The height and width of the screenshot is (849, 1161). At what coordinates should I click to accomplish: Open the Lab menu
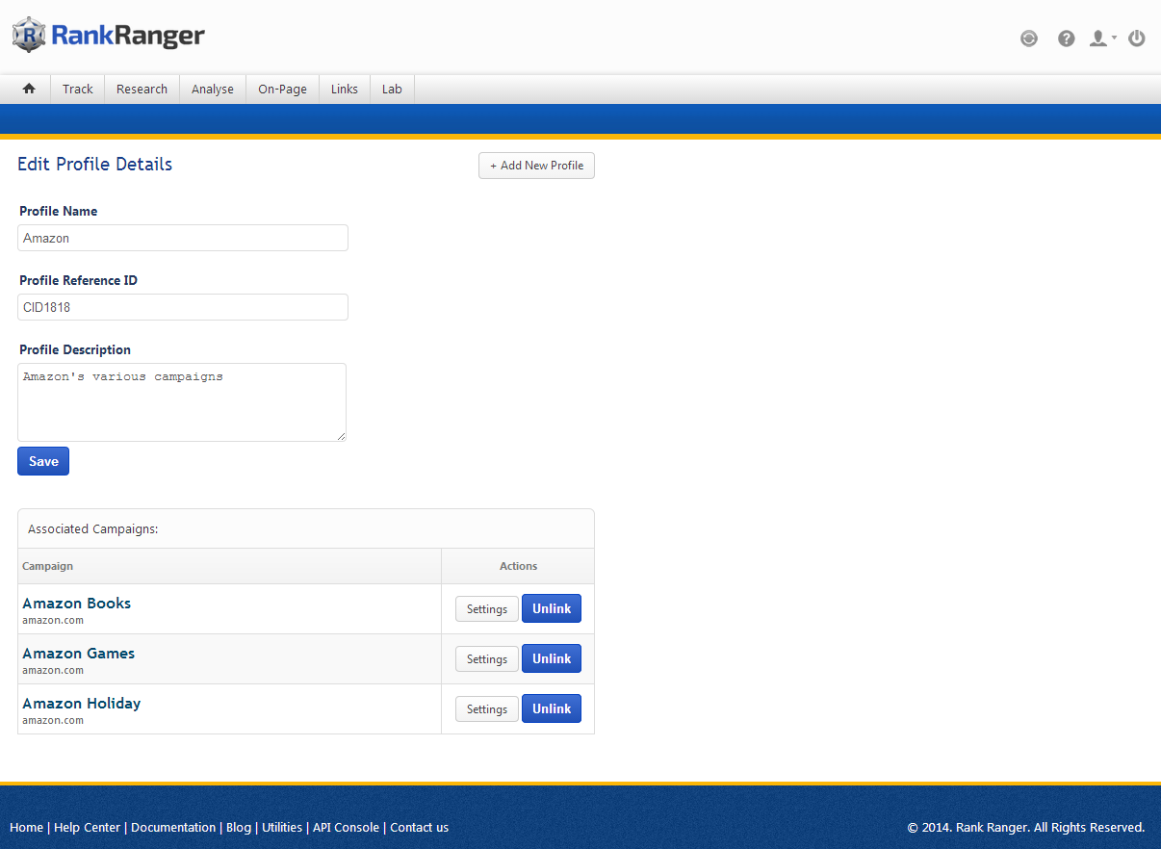(392, 89)
